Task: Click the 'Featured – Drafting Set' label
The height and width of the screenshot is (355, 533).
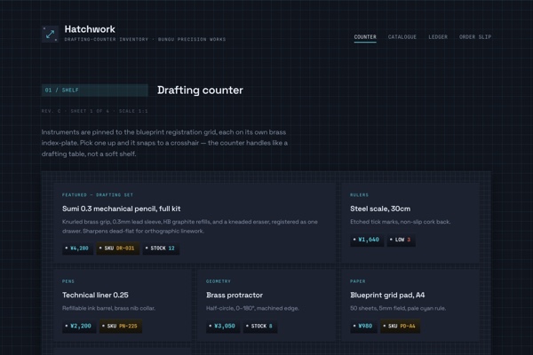Action: point(98,195)
